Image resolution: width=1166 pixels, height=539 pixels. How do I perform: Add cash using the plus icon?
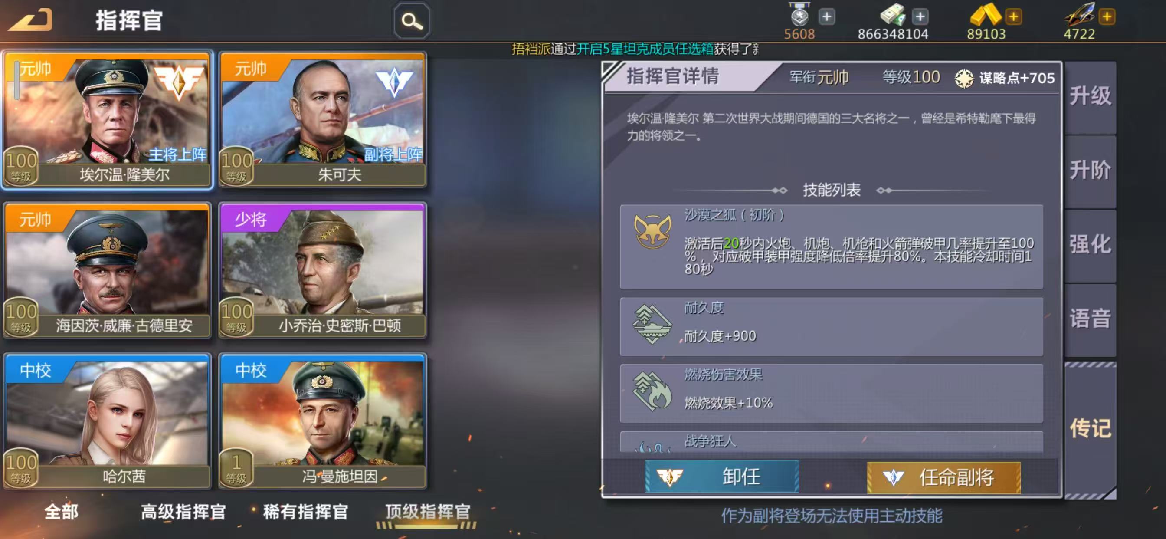click(x=920, y=17)
